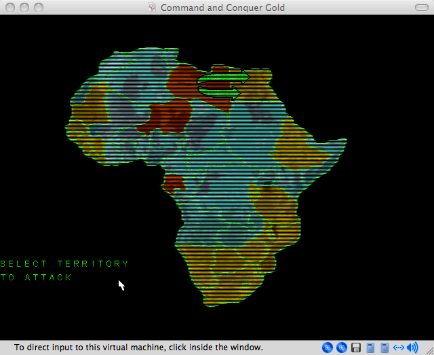The width and height of the screenshot is (434, 355).
Task: Click the "To direct input to this virtual machine" message
Action: [138, 348]
